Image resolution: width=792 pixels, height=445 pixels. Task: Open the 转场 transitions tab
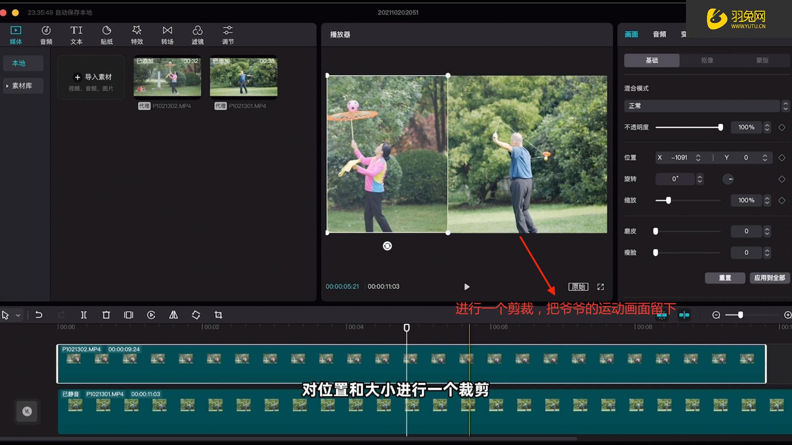167,35
